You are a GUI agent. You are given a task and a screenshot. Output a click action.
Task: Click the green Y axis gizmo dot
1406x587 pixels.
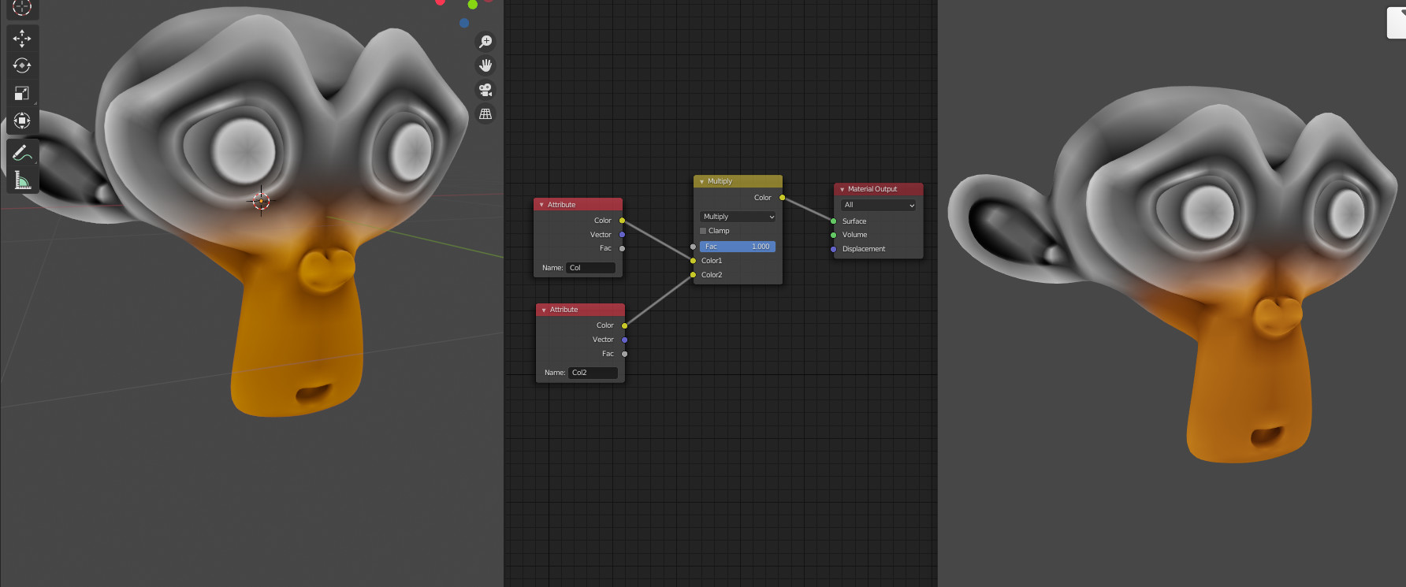click(473, 4)
